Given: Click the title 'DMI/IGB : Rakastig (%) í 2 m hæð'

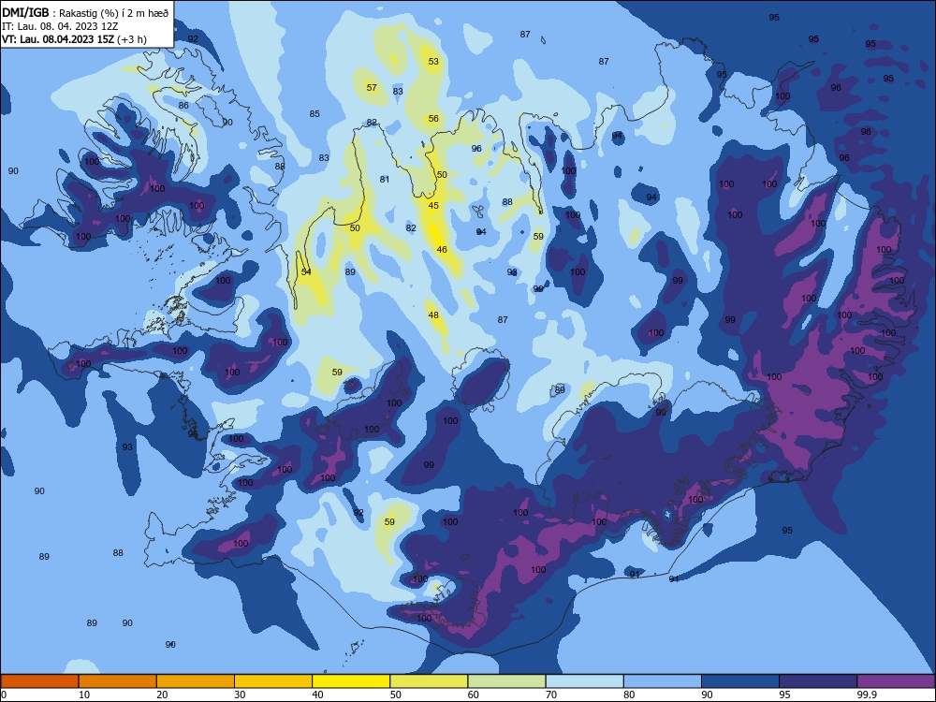Looking at the screenshot, I should [x=85, y=12].
